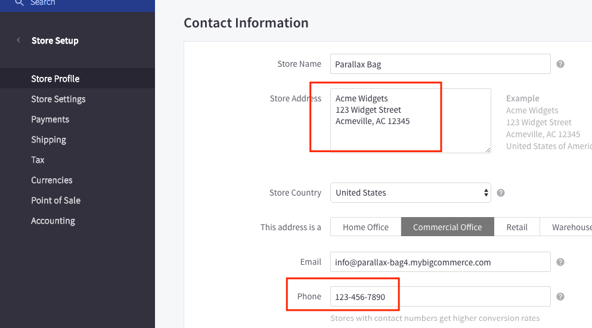The width and height of the screenshot is (592, 328).
Task: Click help icon next to Store Country
Action: tap(501, 193)
